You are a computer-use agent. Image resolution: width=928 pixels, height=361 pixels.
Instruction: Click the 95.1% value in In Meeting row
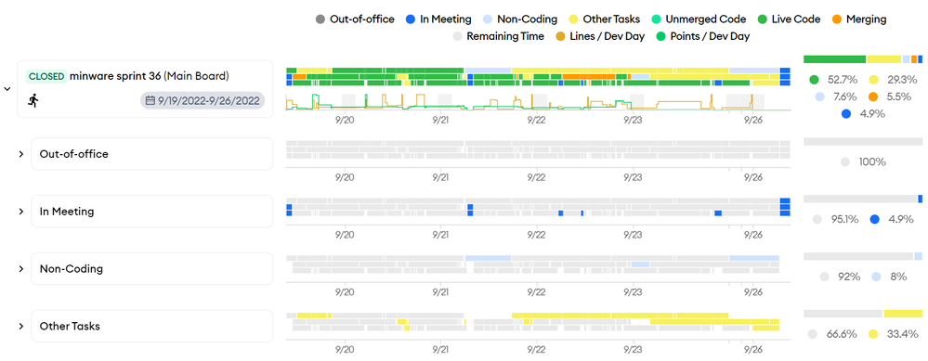[844, 219]
